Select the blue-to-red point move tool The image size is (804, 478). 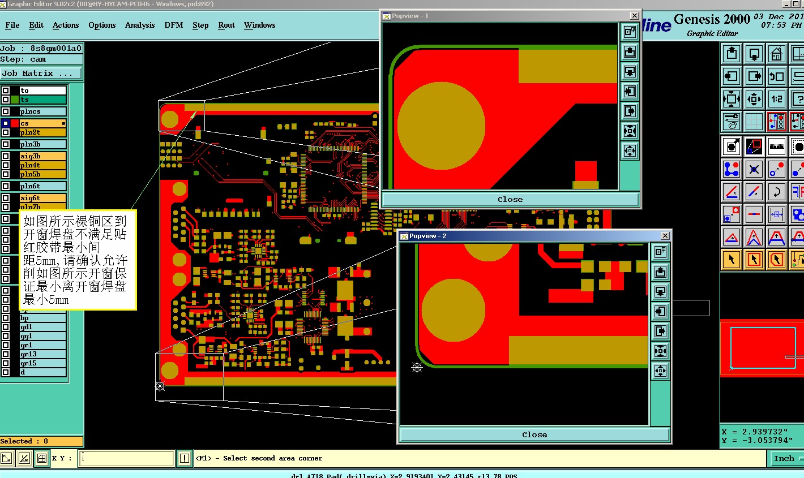[x=777, y=169]
